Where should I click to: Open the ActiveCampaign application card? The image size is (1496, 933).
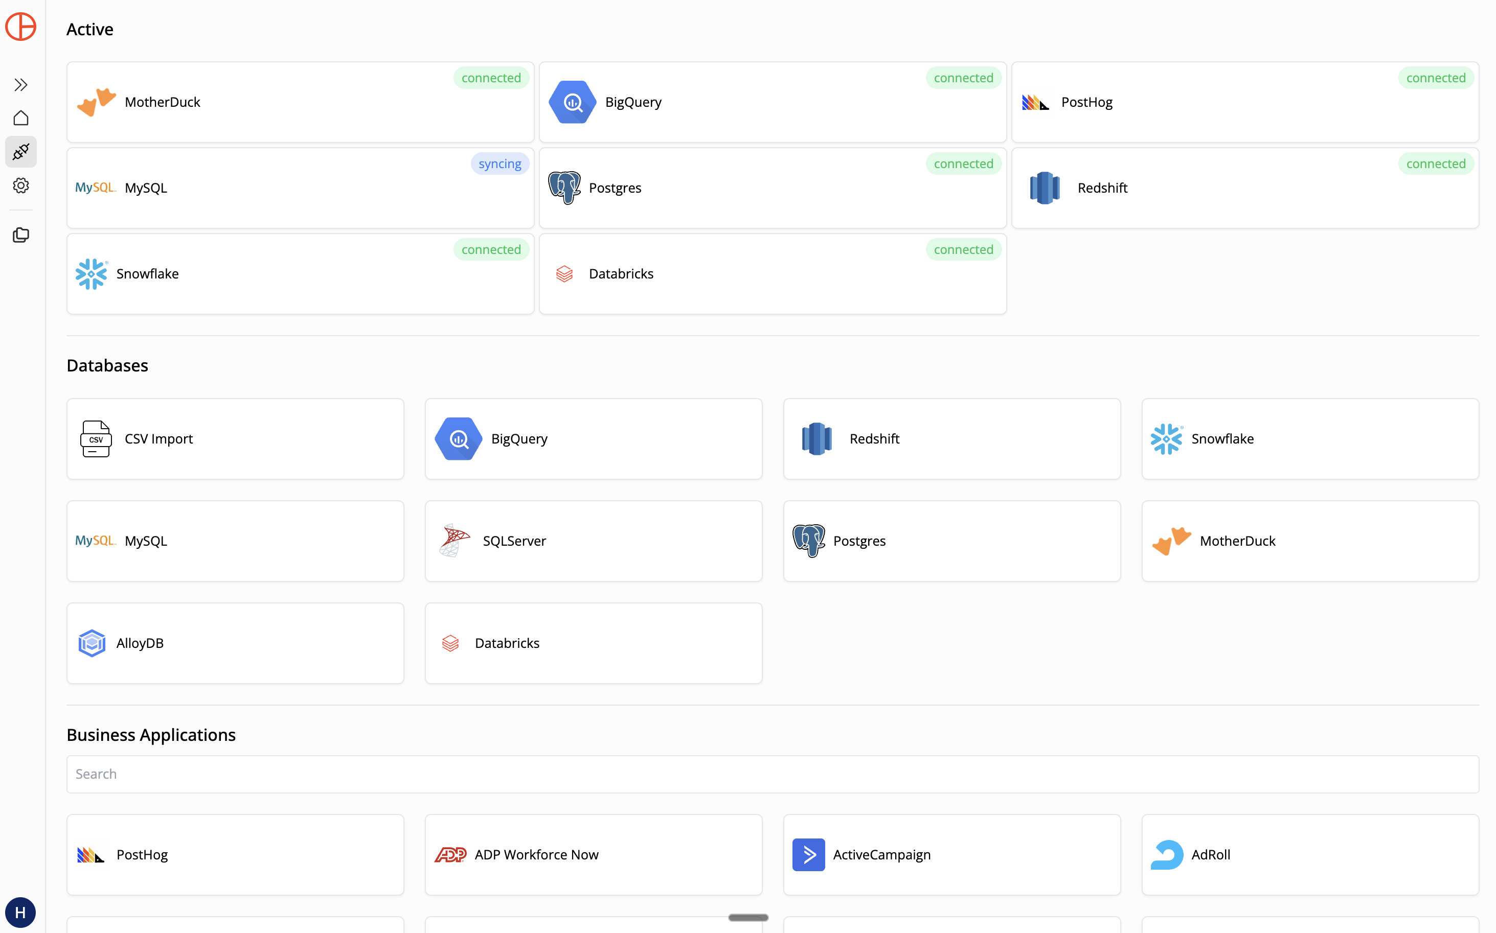pyautogui.click(x=951, y=855)
